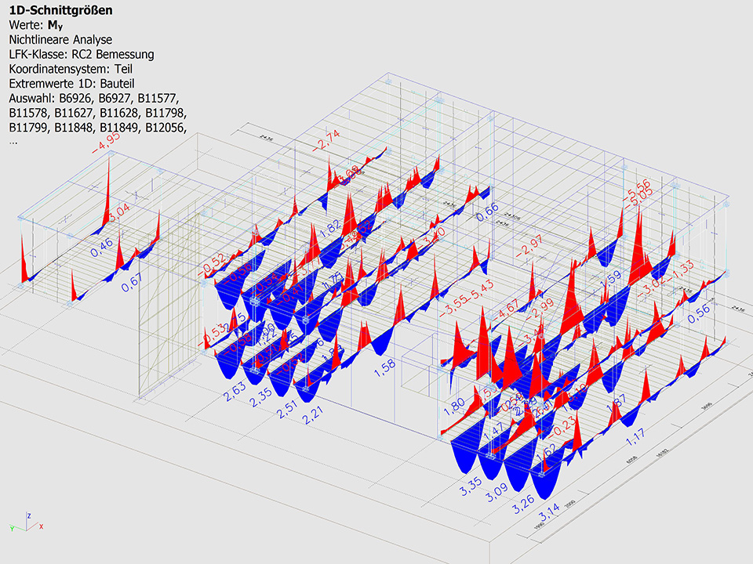Select the blue 0,66 value label
The width and height of the screenshot is (753, 564).
[x=487, y=210]
